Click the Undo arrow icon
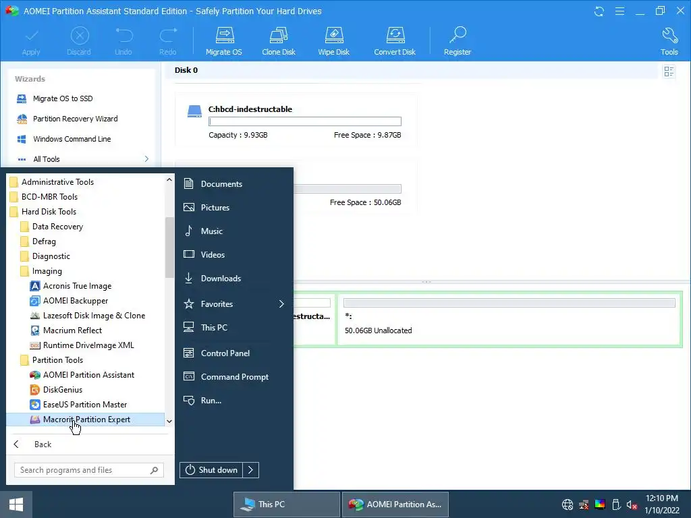 coord(124,35)
